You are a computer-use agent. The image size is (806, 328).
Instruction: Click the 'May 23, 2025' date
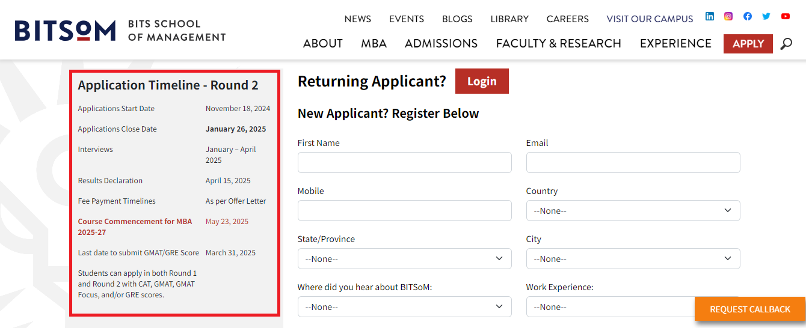(x=227, y=222)
